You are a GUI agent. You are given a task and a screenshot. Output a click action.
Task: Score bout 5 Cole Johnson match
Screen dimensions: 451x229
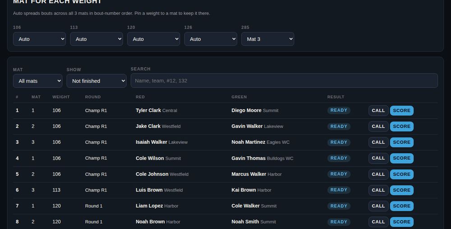tap(401, 174)
